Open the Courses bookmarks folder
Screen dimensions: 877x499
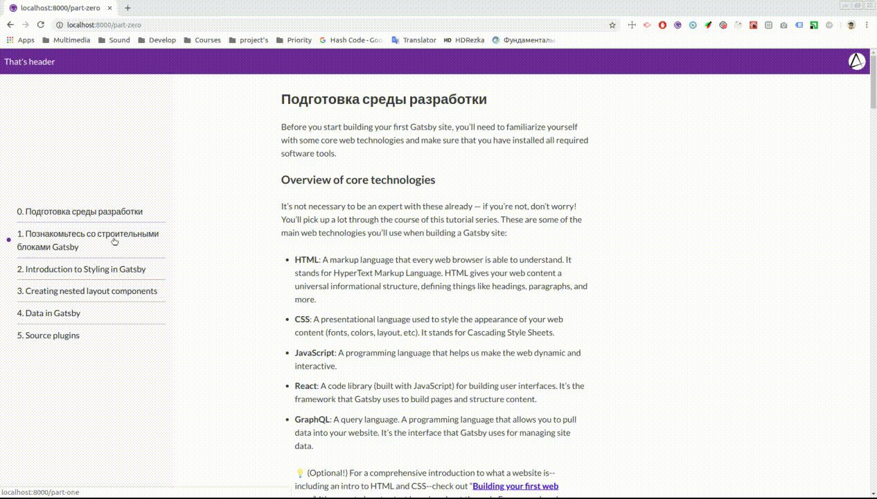[202, 40]
